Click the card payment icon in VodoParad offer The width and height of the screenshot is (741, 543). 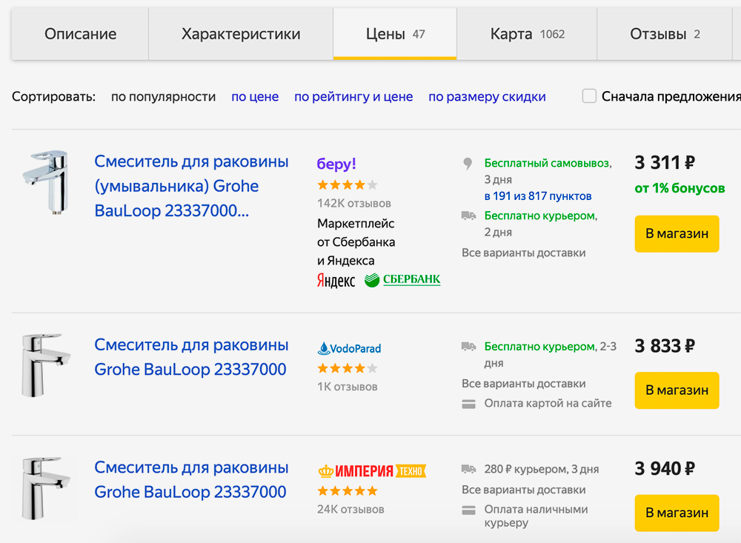pyautogui.click(x=468, y=404)
